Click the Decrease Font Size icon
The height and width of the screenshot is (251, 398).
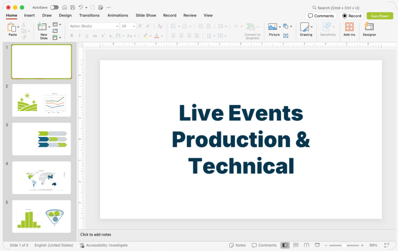pos(148,26)
